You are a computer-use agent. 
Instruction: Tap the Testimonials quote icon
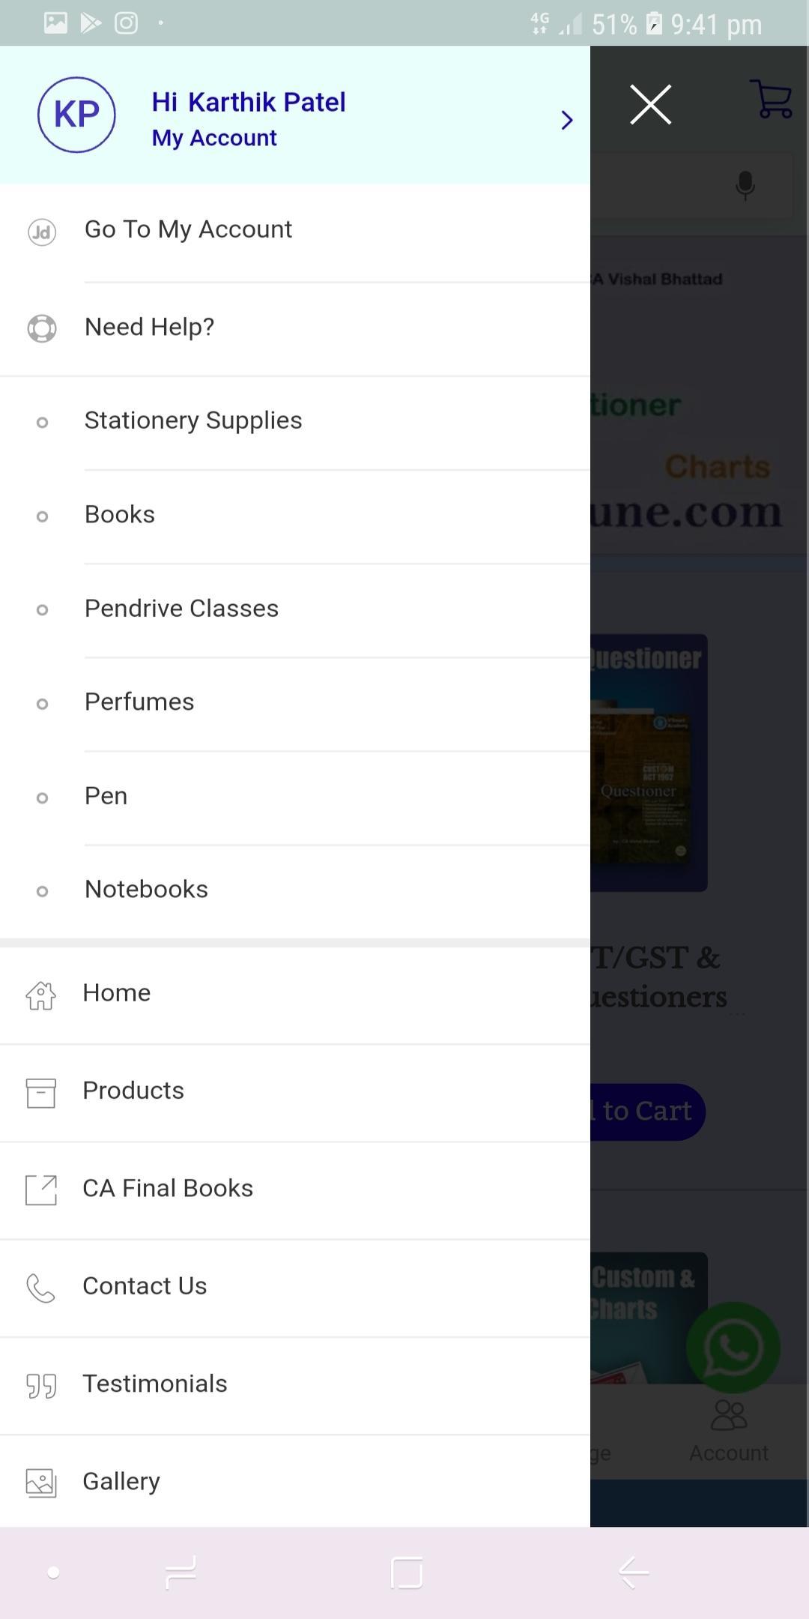[41, 1385]
